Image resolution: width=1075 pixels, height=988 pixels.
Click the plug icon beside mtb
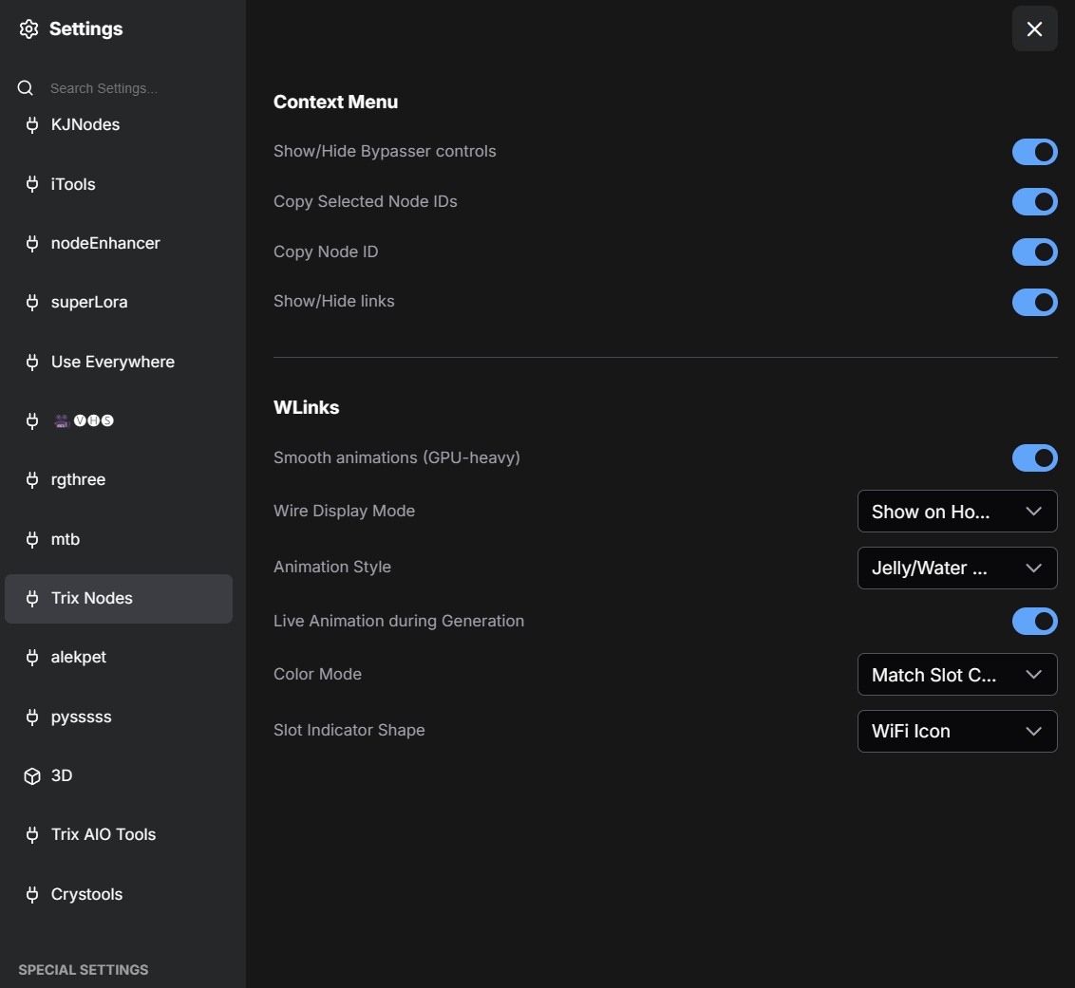pos(31,539)
